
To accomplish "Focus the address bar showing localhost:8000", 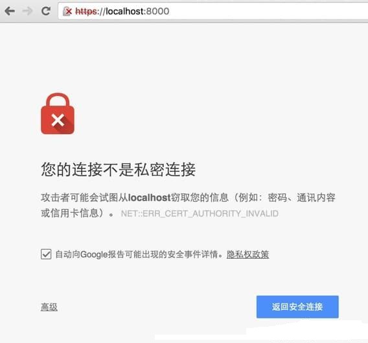I will [213, 11].
